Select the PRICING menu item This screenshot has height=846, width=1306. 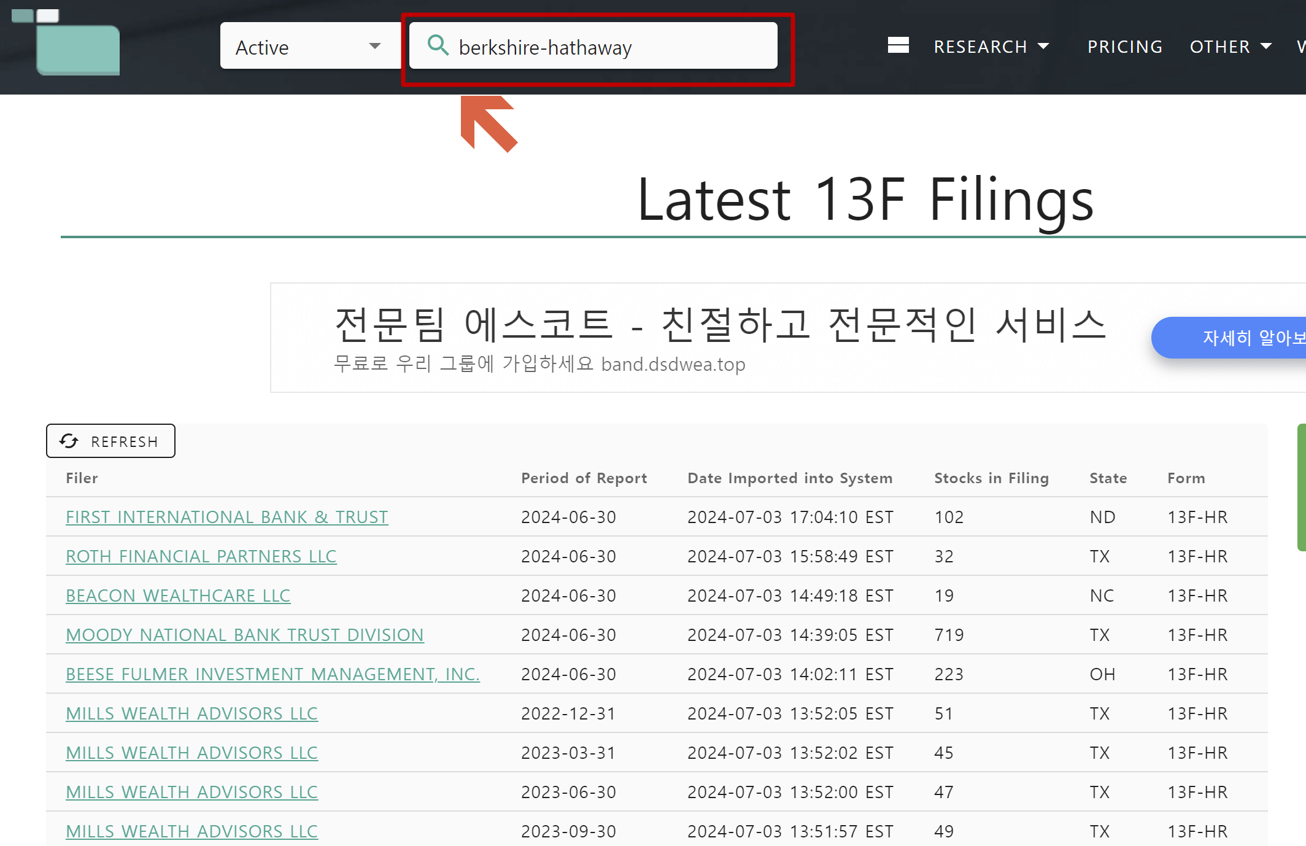pos(1125,46)
